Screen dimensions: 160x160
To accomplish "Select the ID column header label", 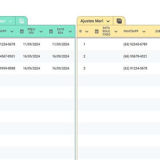I will 81,31.
